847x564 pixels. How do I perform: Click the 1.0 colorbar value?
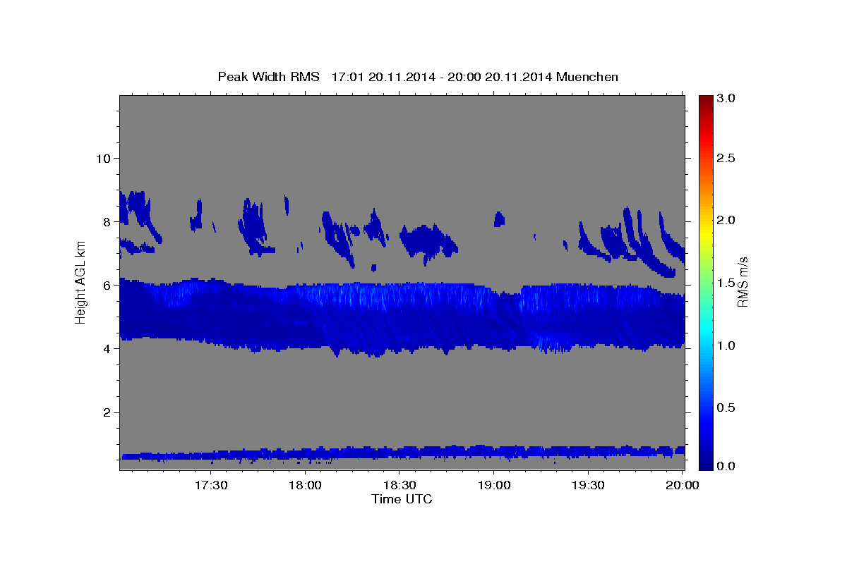tap(726, 345)
